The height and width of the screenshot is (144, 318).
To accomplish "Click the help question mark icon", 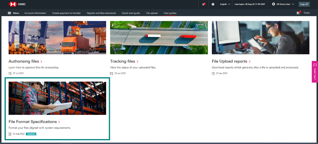I will point(213,4).
